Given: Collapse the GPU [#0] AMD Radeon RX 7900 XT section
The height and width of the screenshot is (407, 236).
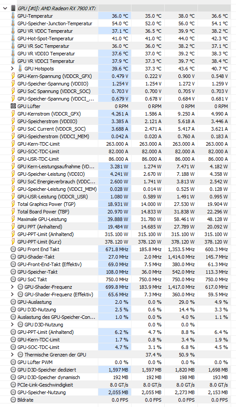Looking at the screenshot, I should 5,8.
